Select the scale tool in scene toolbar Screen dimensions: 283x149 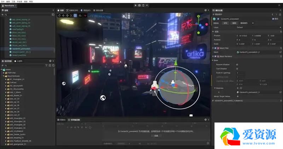pos(71,16)
